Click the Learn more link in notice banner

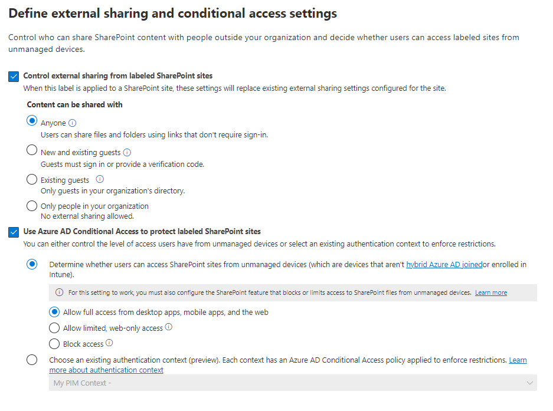click(491, 292)
